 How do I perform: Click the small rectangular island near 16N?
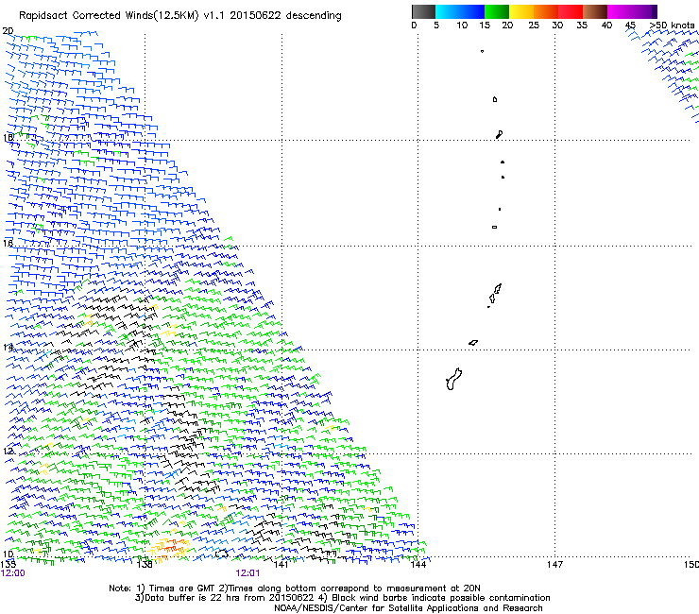point(494,227)
